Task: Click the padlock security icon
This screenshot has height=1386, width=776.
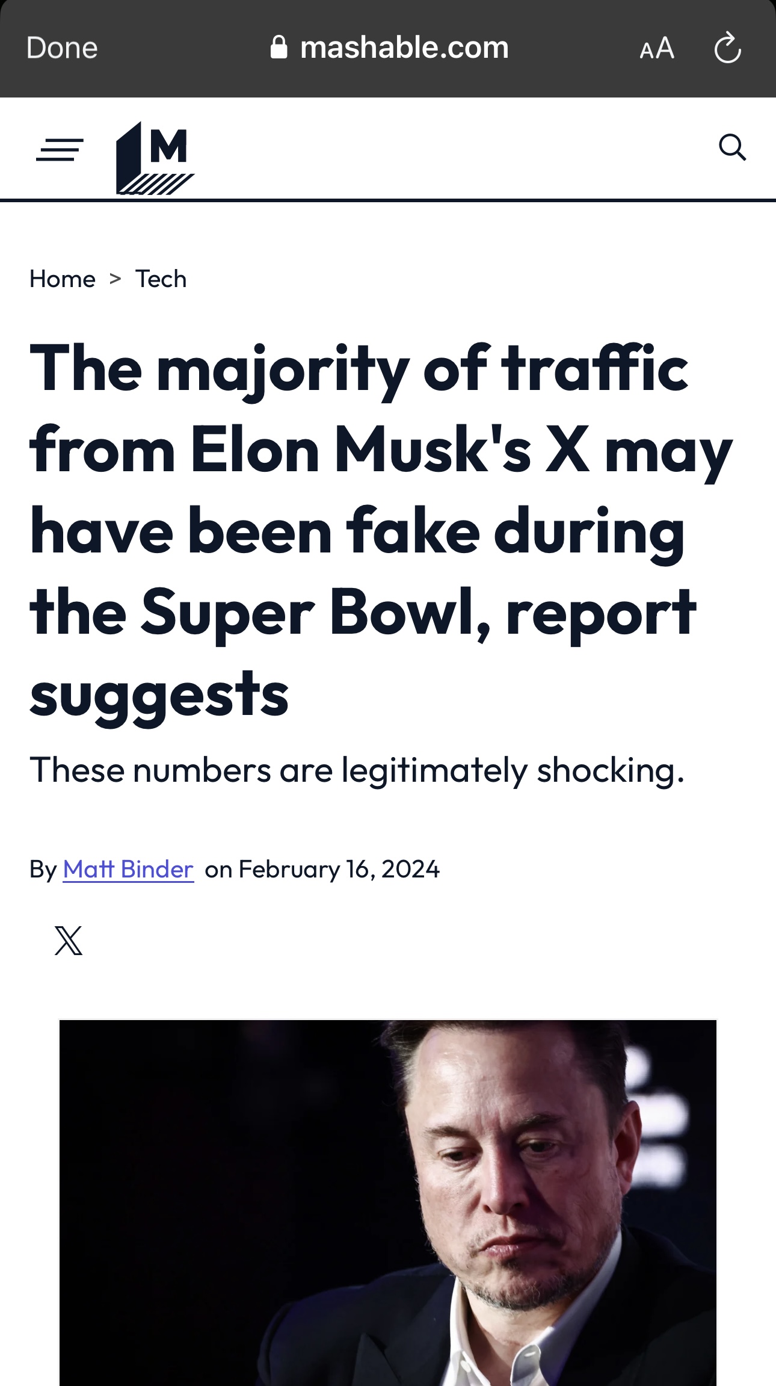Action: [x=279, y=47]
